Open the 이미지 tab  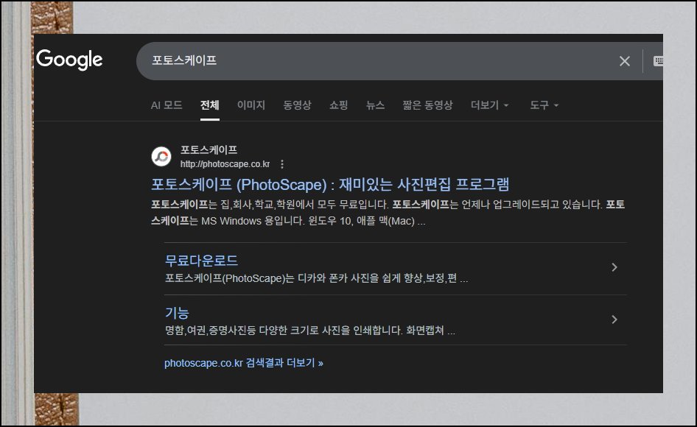(x=251, y=105)
